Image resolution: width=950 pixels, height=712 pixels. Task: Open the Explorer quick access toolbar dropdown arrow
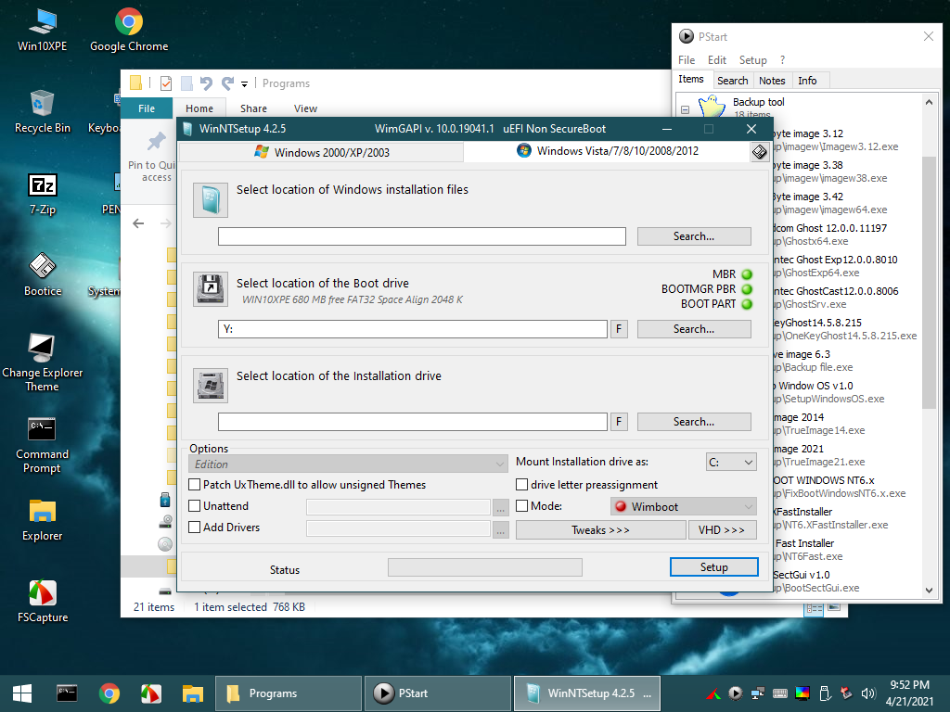244,83
